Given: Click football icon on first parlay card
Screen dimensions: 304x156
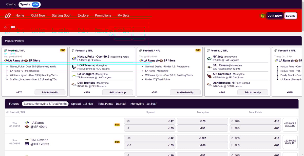Looking at the screenshot, I should click(x=6, y=51).
